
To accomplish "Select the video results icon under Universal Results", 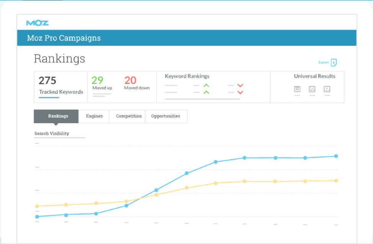I will [327, 89].
